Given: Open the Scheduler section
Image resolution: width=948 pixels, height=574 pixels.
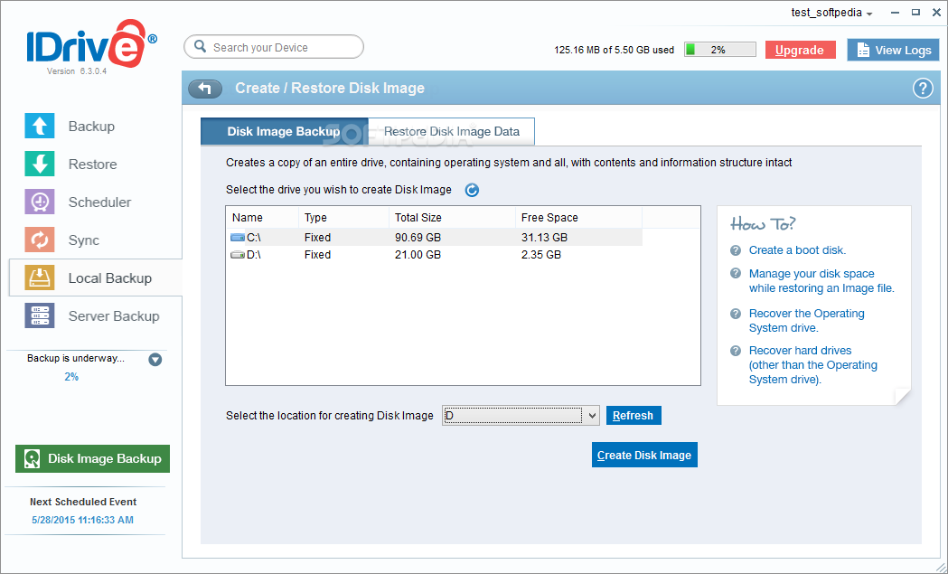Looking at the screenshot, I should (x=99, y=202).
